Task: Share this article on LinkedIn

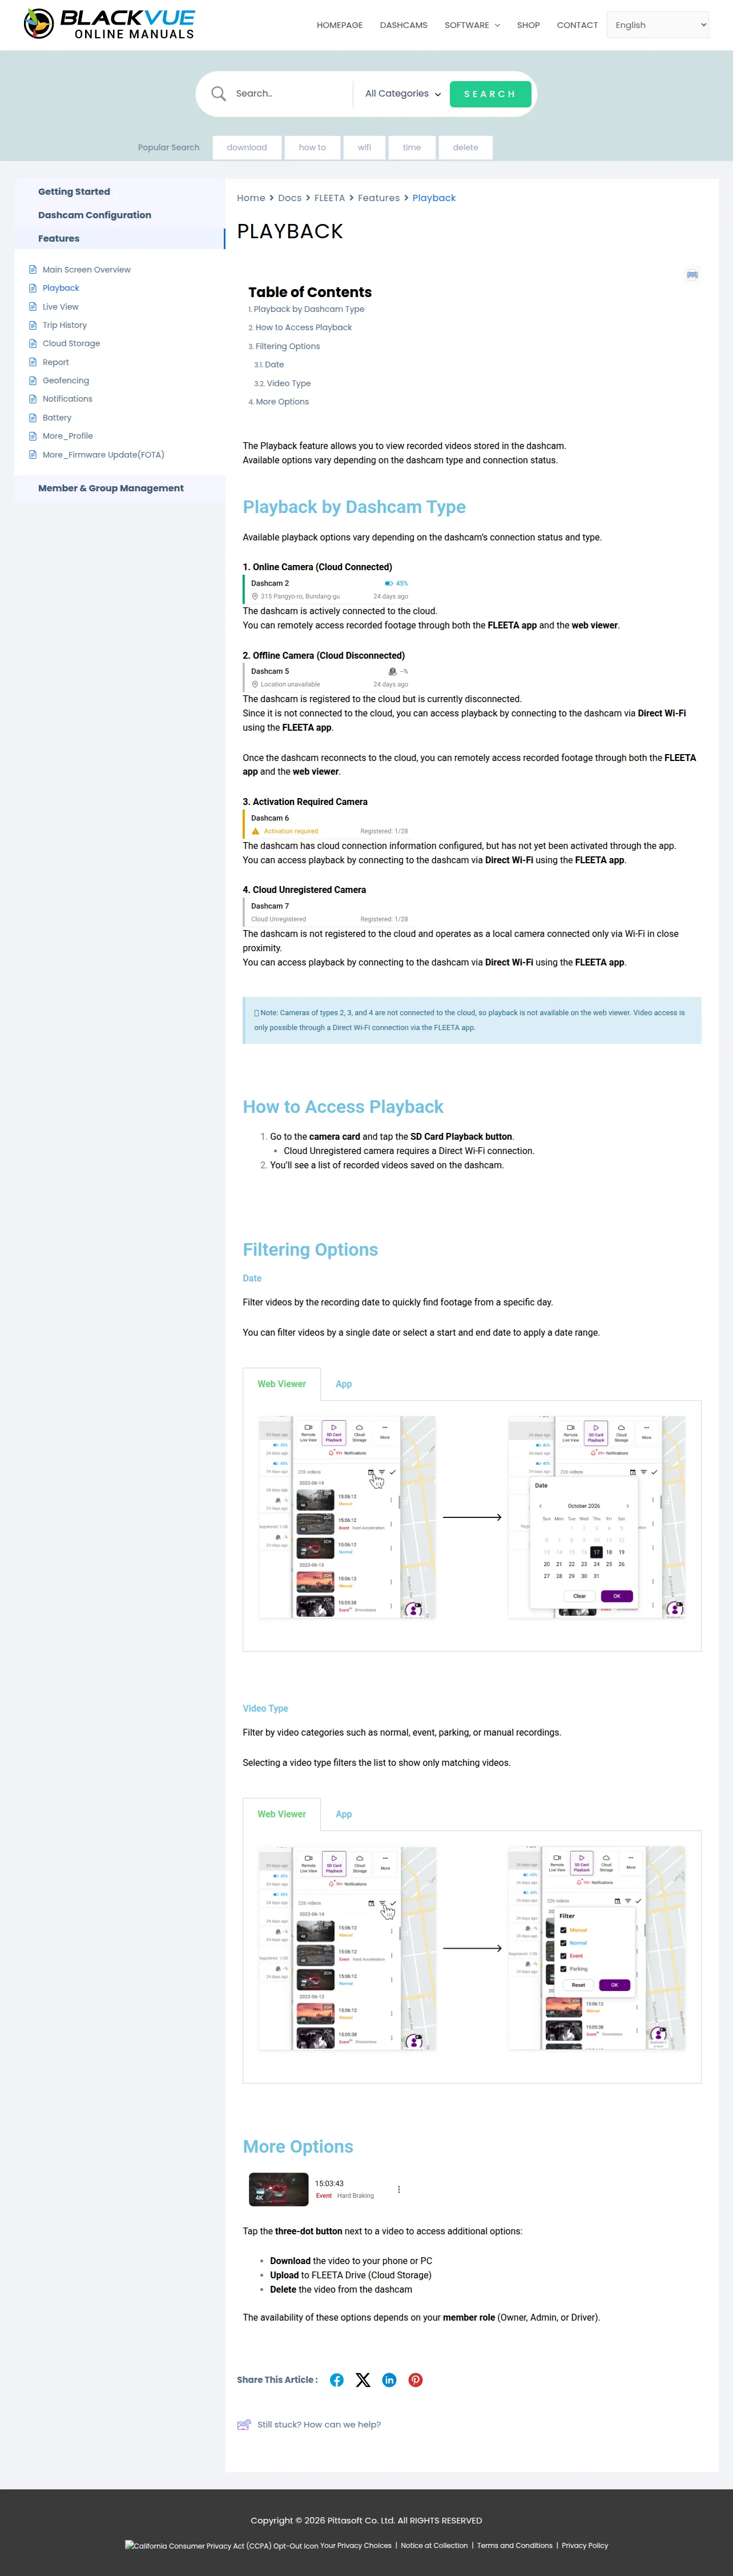Action: tap(389, 2380)
